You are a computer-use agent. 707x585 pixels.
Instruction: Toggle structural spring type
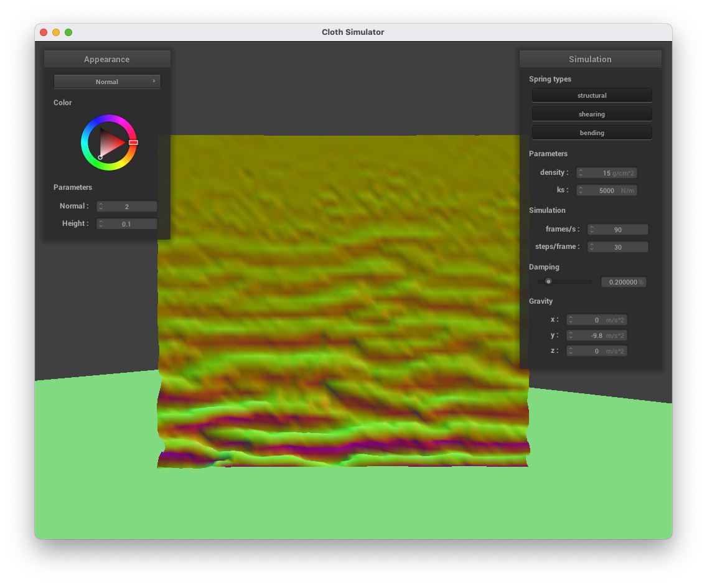592,96
